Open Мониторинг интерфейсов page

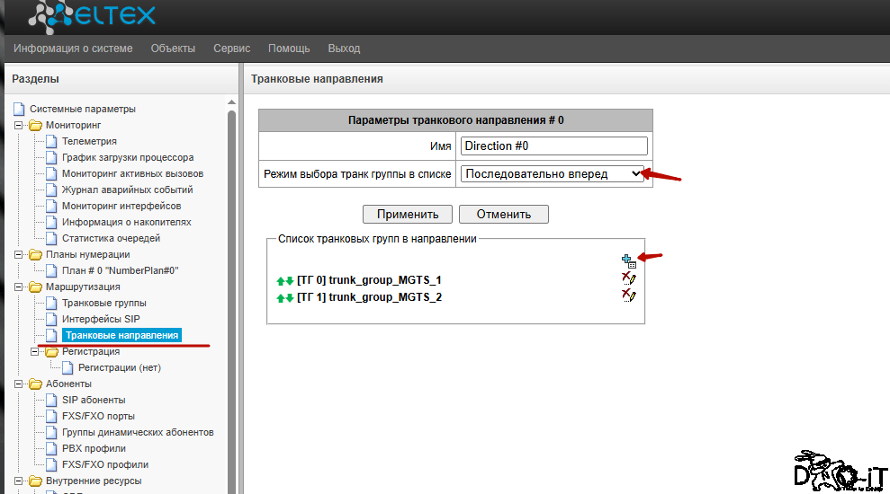(121, 207)
